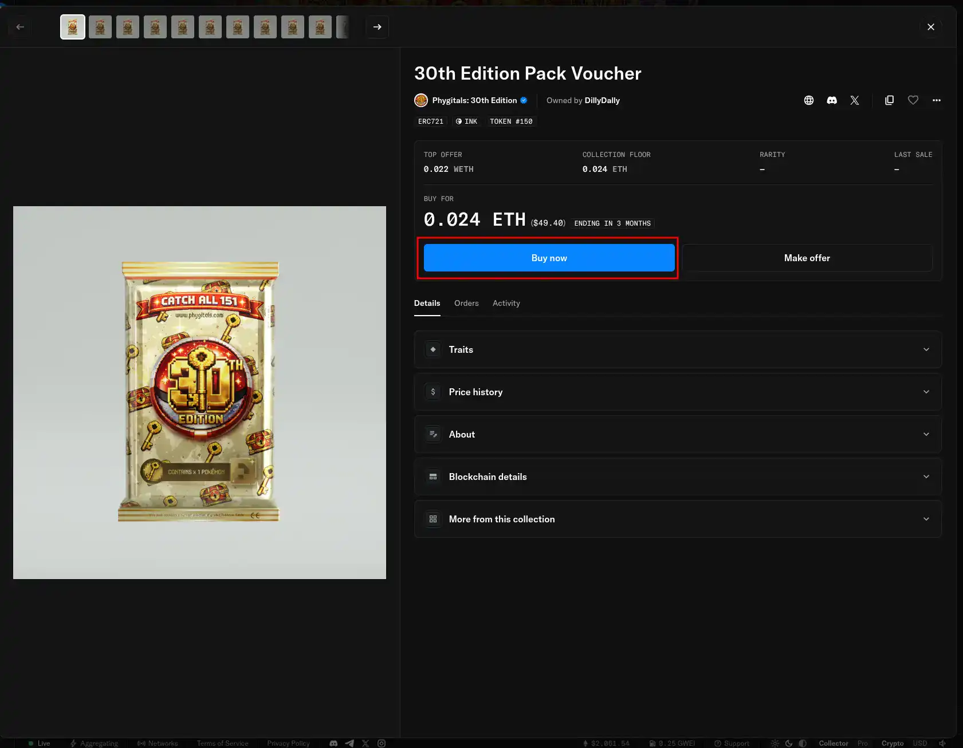Switch to Pro mode in footer

pos(862,743)
